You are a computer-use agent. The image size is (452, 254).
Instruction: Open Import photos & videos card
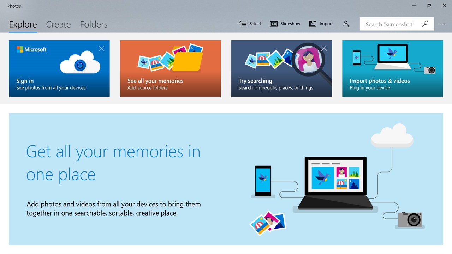click(x=393, y=68)
